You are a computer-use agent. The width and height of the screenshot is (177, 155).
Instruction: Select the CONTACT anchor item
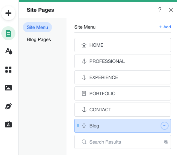[123, 110]
